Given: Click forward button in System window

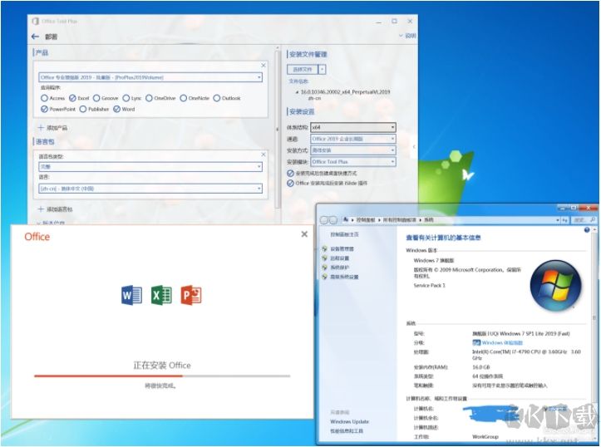Looking at the screenshot, I should [x=333, y=220].
